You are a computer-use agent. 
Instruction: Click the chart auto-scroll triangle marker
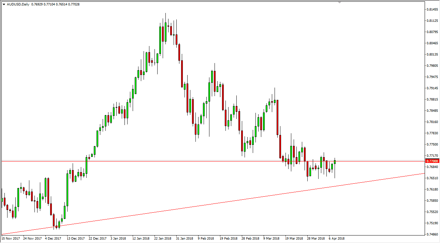tap(339, 3)
